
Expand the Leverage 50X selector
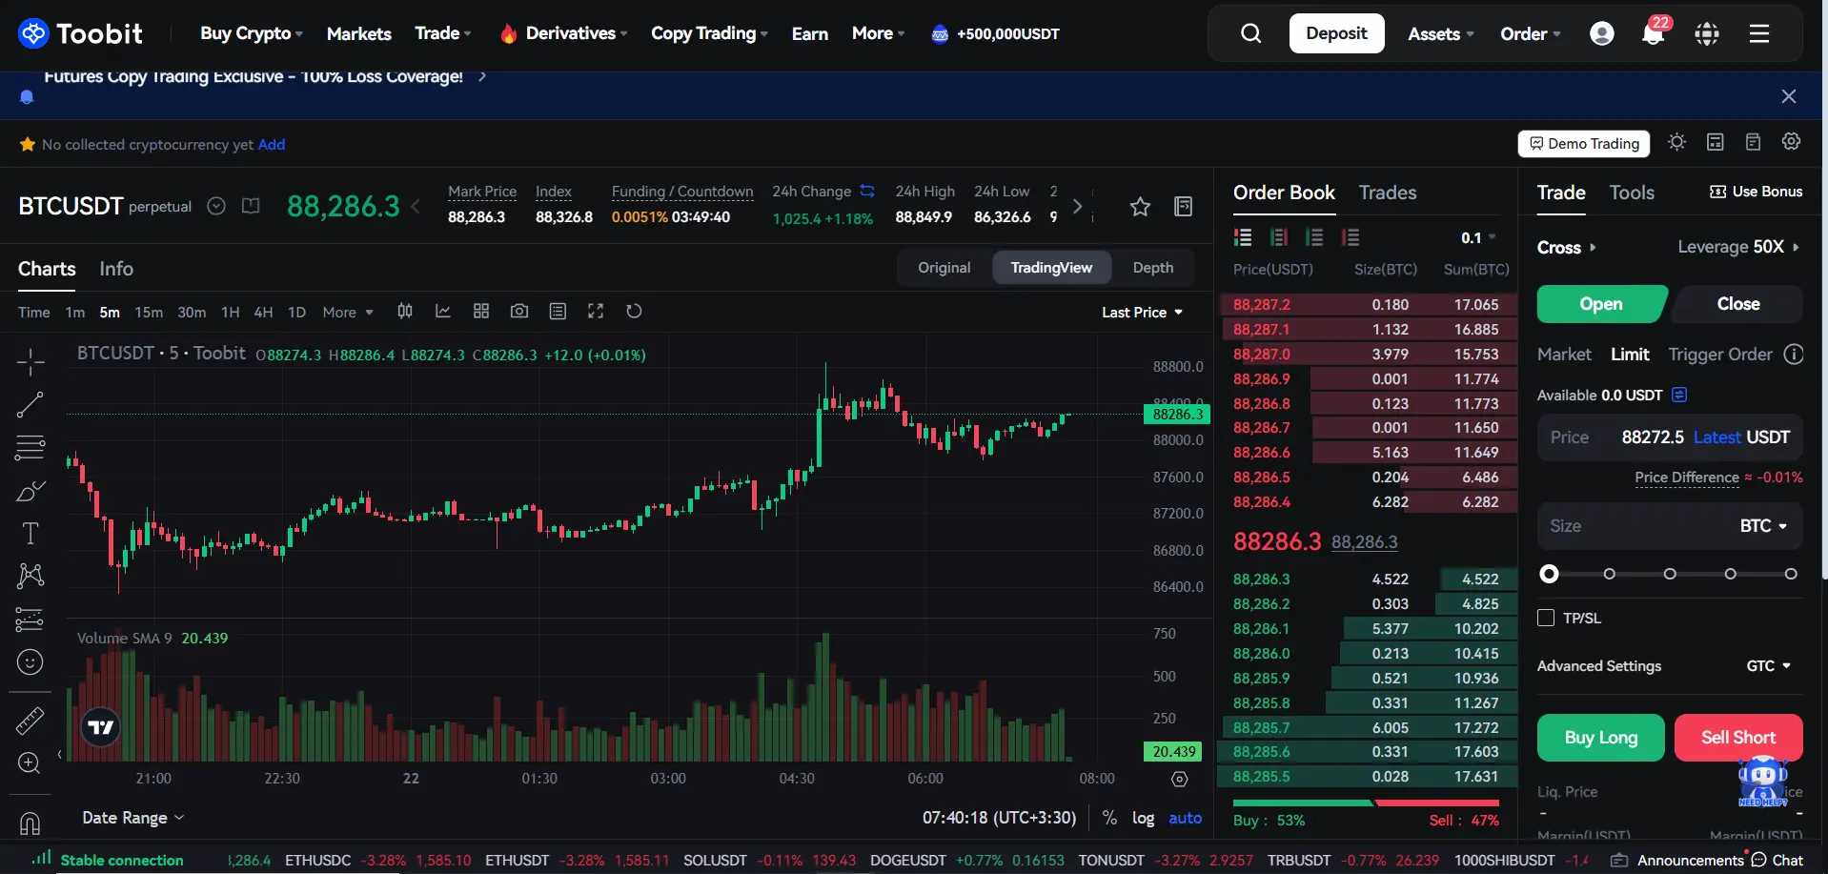click(x=1737, y=247)
